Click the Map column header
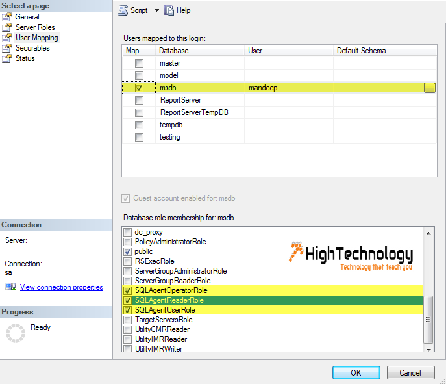The image size is (446, 384). pos(139,51)
